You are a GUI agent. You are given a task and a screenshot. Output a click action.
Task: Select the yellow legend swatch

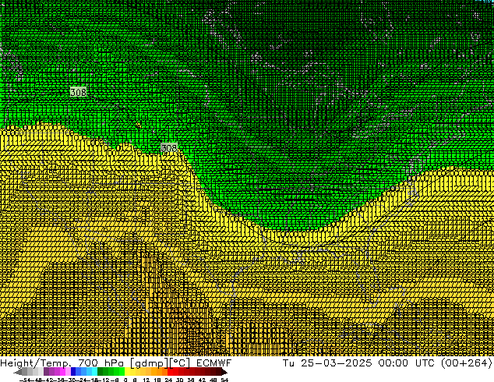click(x=127, y=371)
